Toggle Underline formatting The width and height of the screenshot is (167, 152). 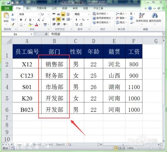(30, 20)
